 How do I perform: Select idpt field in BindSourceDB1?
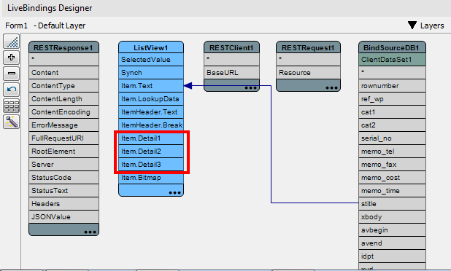392,256
